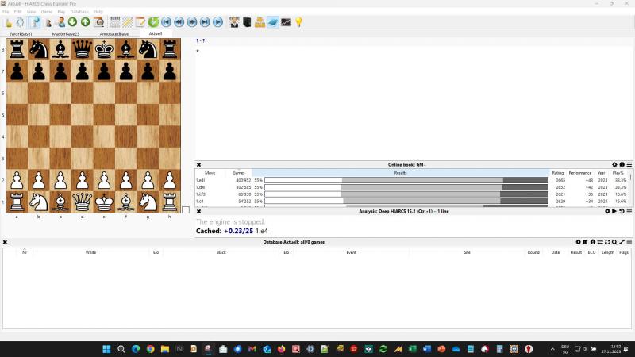Image resolution: width=635 pixels, height=357 pixels.
Task: Click the light bulb hint icon in toolbar
Action: pos(299,22)
